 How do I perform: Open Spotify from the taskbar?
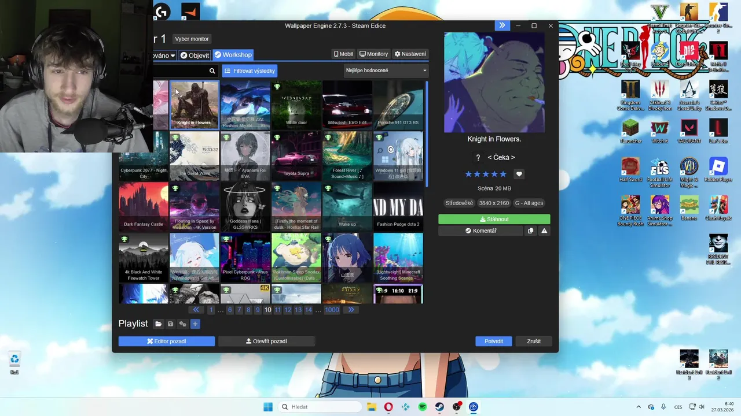[423, 407]
